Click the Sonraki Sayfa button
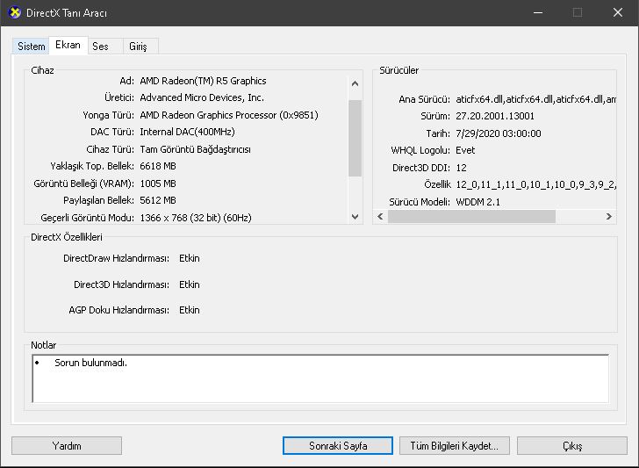The image size is (639, 468). point(338,445)
